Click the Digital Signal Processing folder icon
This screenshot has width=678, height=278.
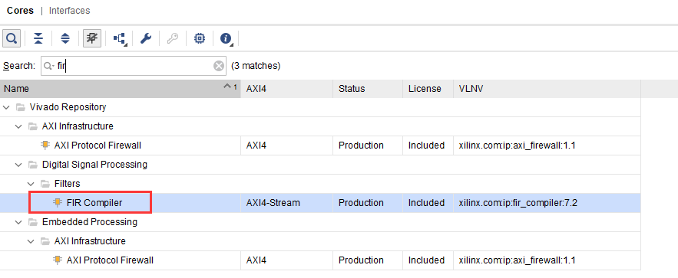[x=32, y=165]
